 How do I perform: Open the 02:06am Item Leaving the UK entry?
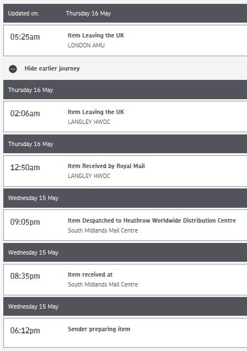click(x=125, y=117)
